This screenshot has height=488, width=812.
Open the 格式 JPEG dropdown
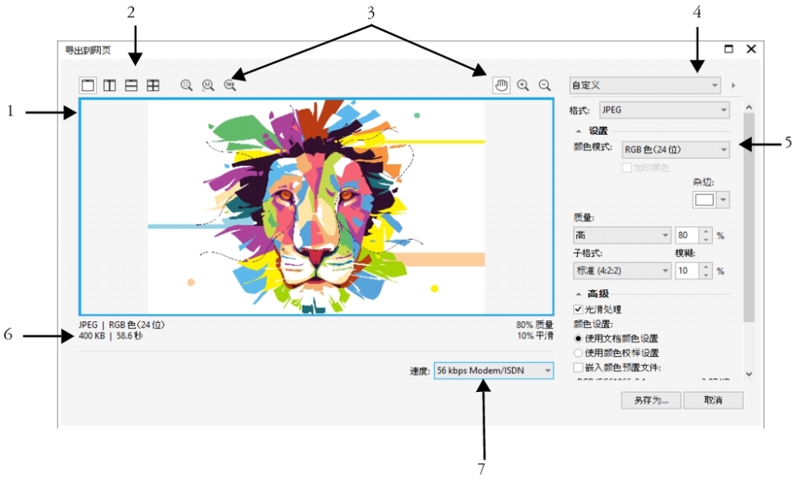pyautogui.click(x=723, y=110)
